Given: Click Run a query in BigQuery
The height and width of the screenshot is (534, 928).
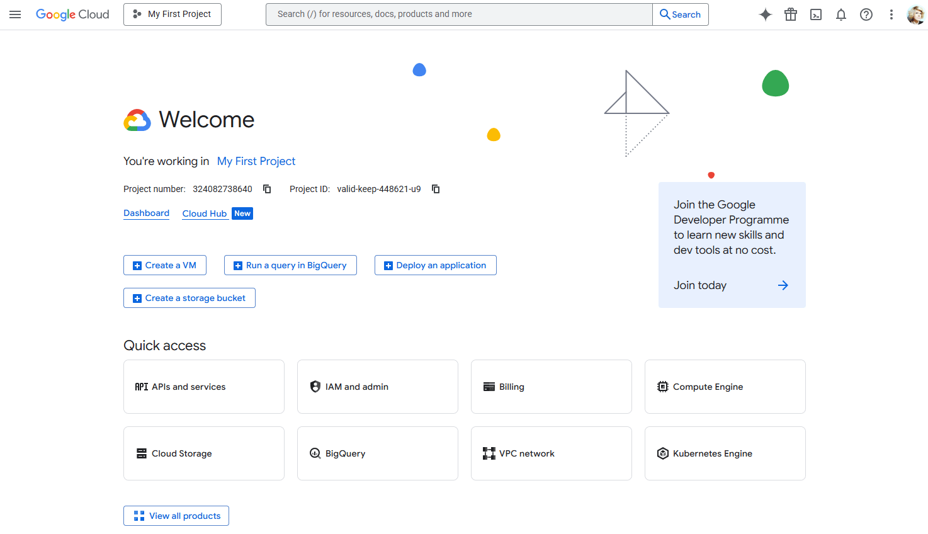Looking at the screenshot, I should [x=290, y=265].
